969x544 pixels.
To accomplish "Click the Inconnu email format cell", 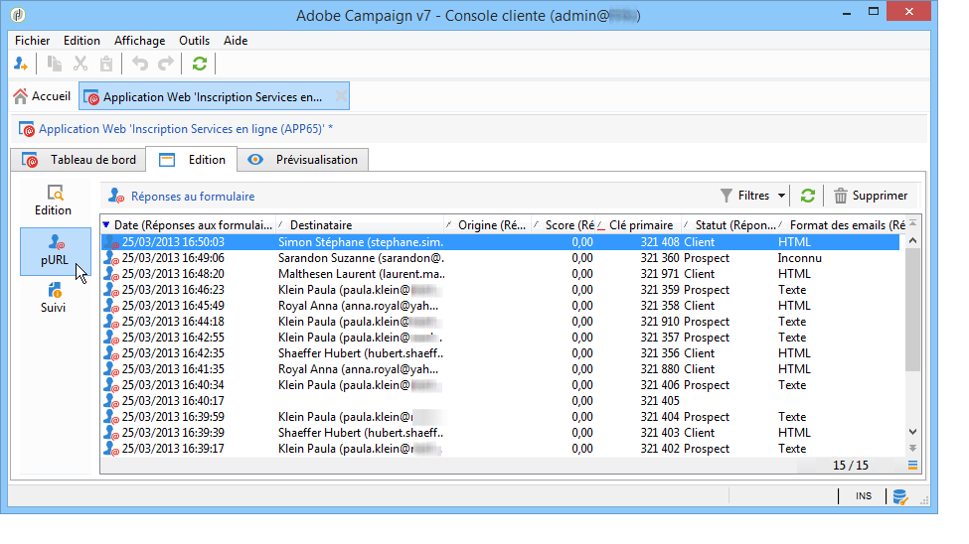I will (x=799, y=258).
